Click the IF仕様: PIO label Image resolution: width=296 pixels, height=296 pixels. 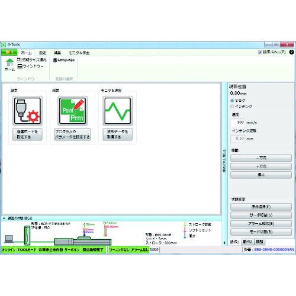click(40, 228)
